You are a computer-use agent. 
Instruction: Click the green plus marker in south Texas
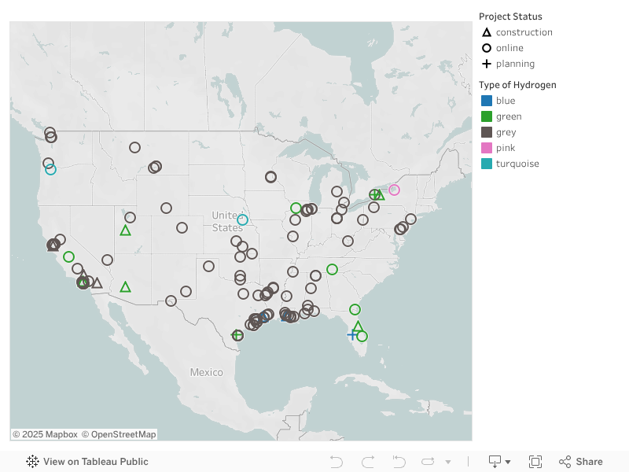[x=237, y=335]
